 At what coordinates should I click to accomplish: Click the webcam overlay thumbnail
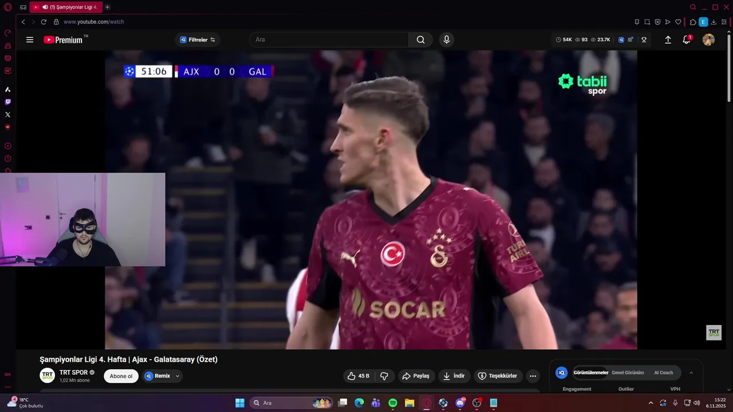pyautogui.click(x=82, y=220)
